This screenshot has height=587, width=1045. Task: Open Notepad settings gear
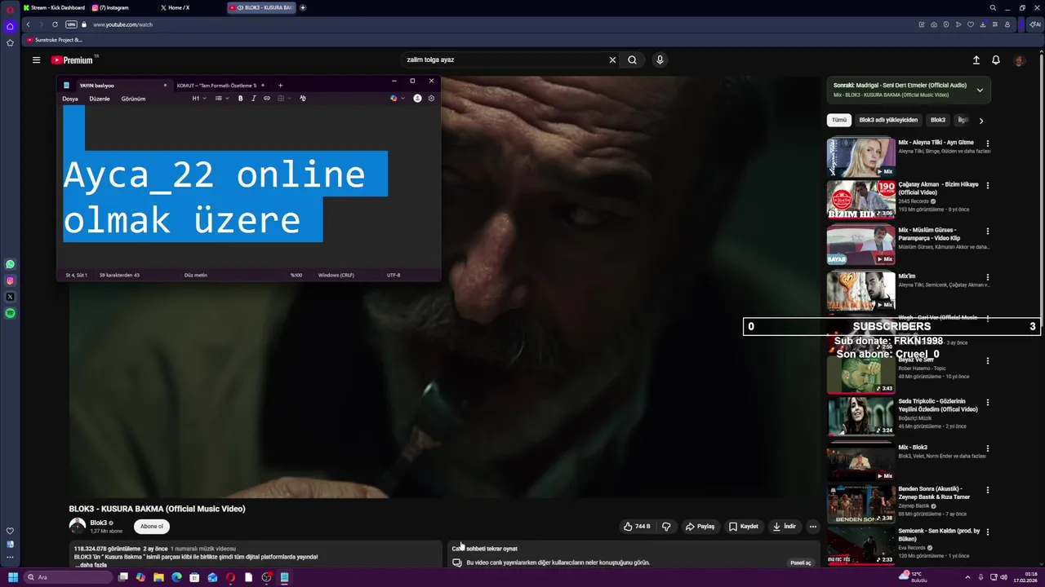pyautogui.click(x=431, y=99)
